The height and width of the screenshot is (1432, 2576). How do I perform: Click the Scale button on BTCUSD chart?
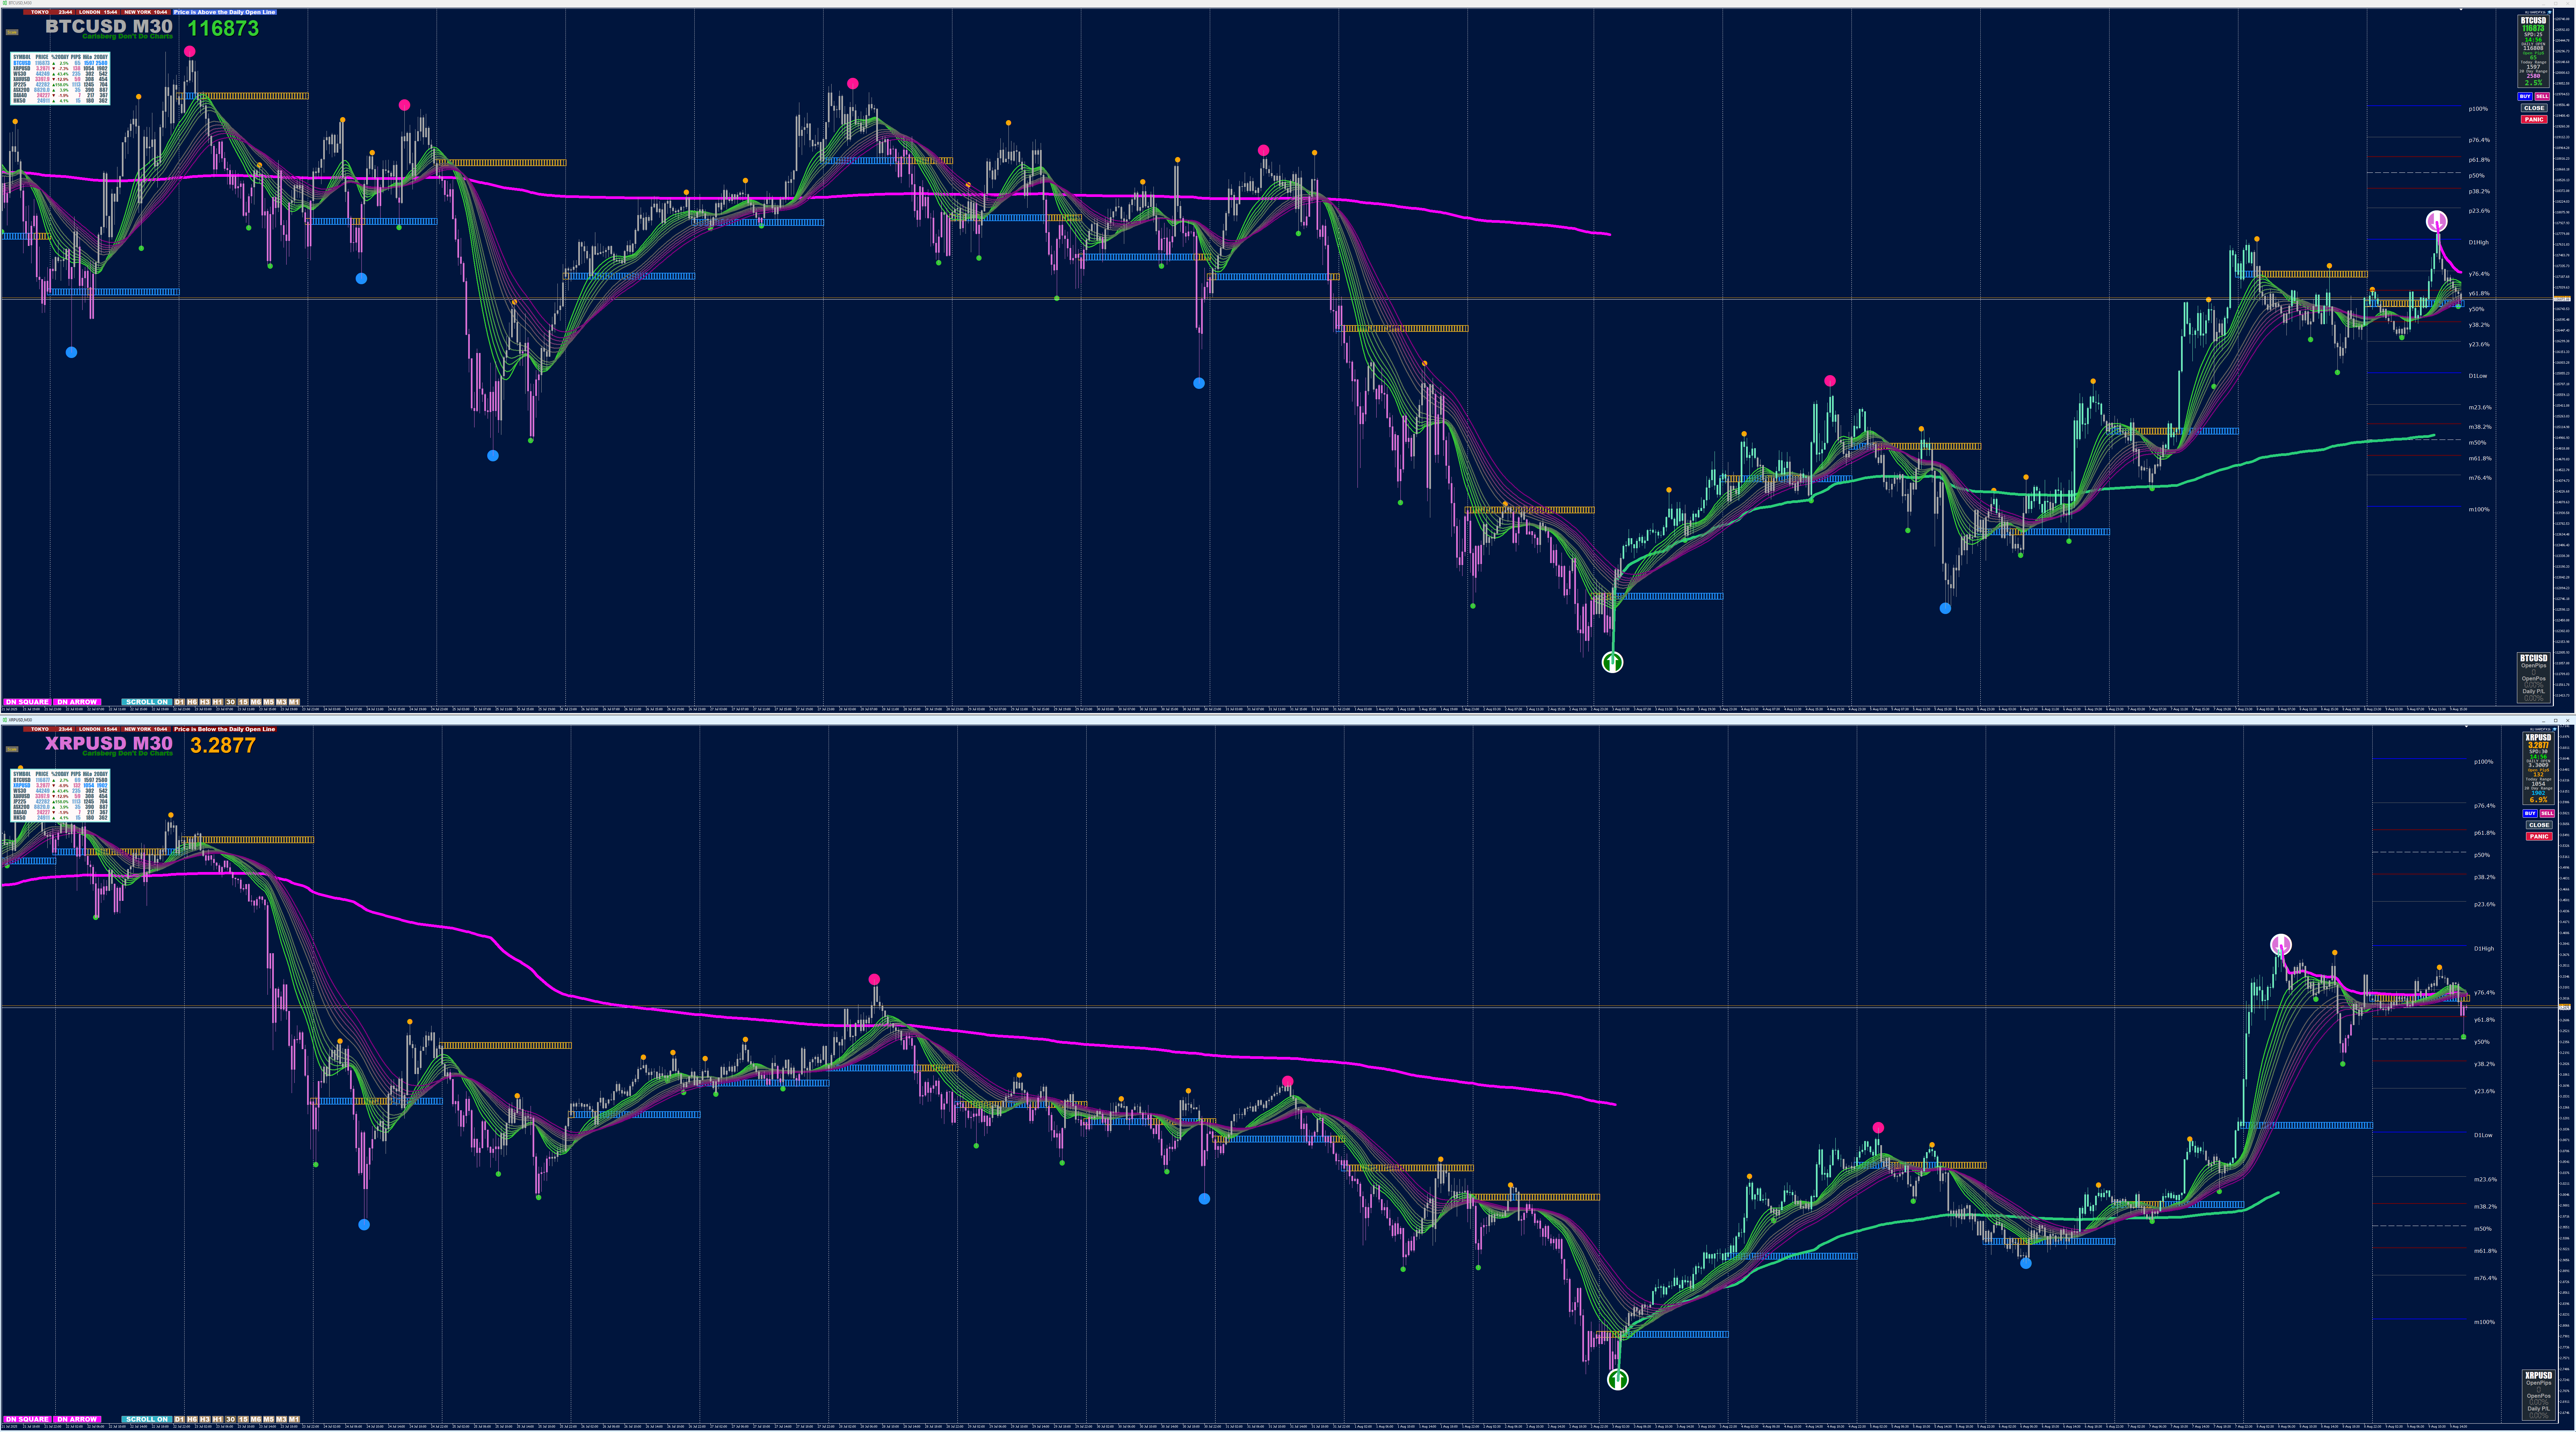(x=12, y=32)
